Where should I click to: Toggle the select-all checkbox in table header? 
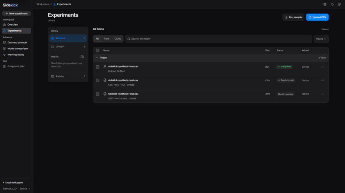(x=98, y=50)
